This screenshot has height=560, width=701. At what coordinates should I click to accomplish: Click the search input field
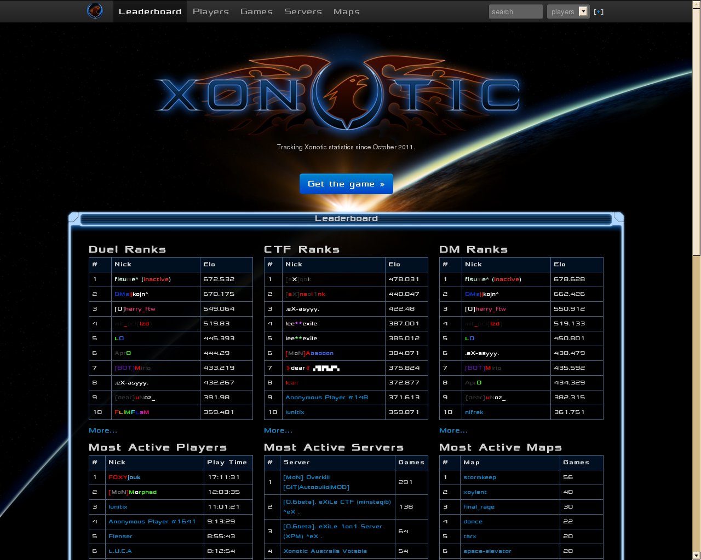coord(515,11)
